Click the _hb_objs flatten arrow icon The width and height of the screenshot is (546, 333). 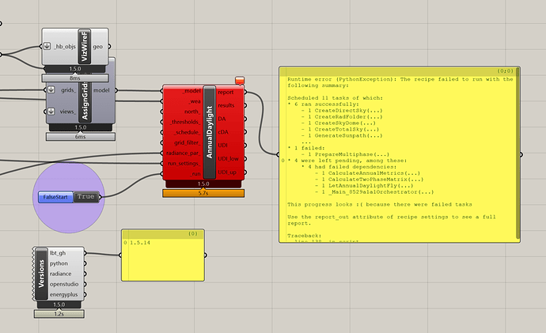(47, 46)
